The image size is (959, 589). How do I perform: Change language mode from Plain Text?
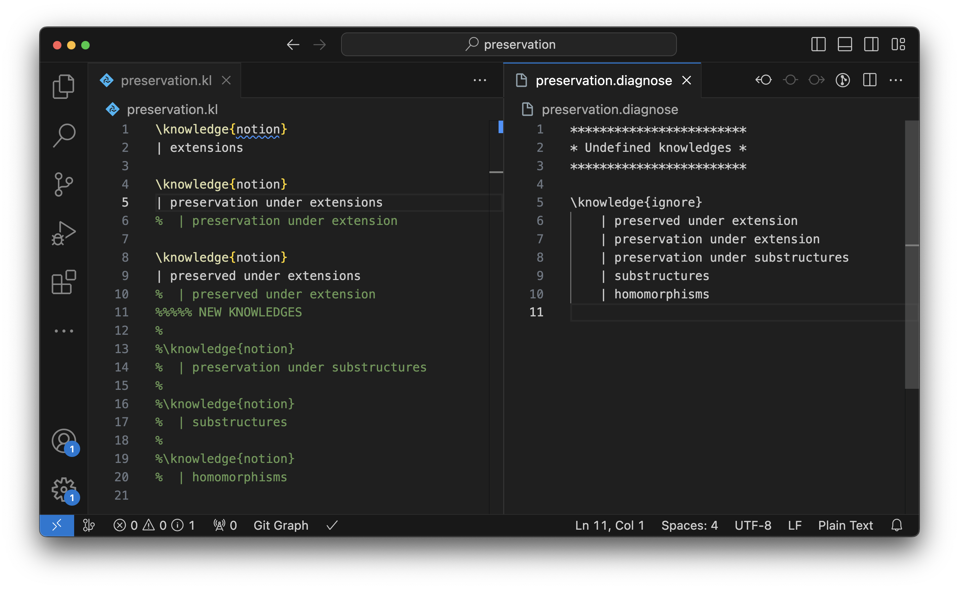845,525
